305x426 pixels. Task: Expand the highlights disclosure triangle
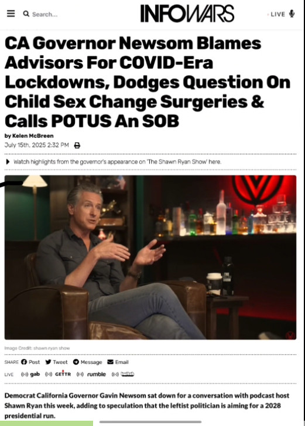coord(8,161)
